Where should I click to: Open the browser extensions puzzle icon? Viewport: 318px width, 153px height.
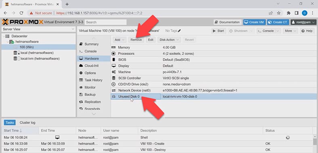click(x=289, y=13)
